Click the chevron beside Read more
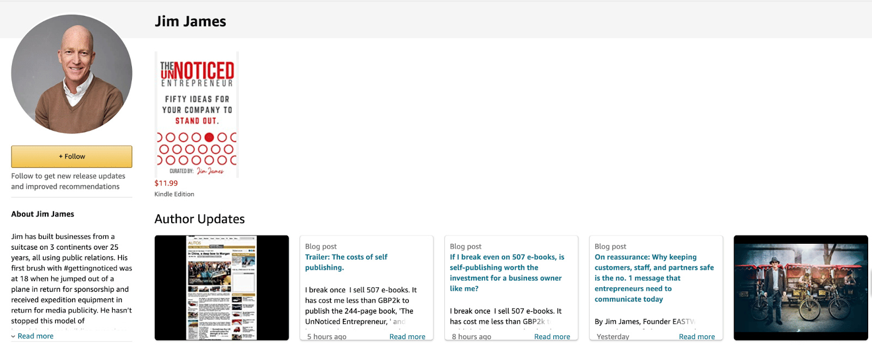 coord(14,336)
